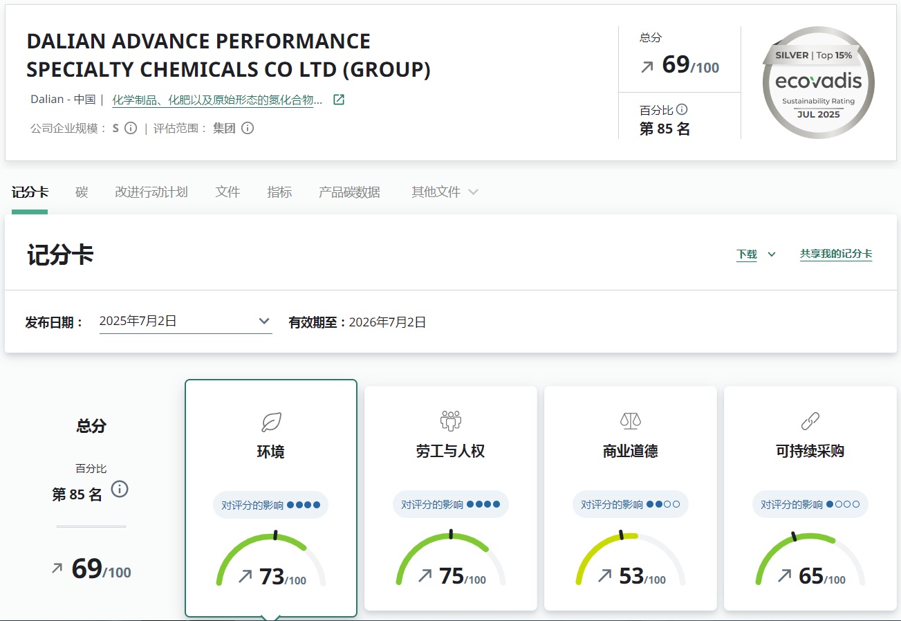This screenshot has height=621, width=901.
Task: Click 对评分的影响 badge on 可持续采购 card
Action: (x=810, y=505)
